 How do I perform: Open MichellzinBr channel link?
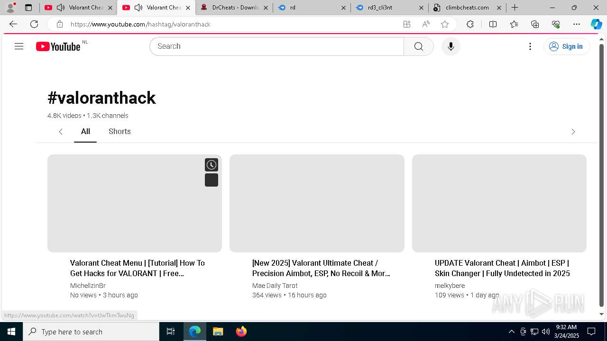click(88, 286)
